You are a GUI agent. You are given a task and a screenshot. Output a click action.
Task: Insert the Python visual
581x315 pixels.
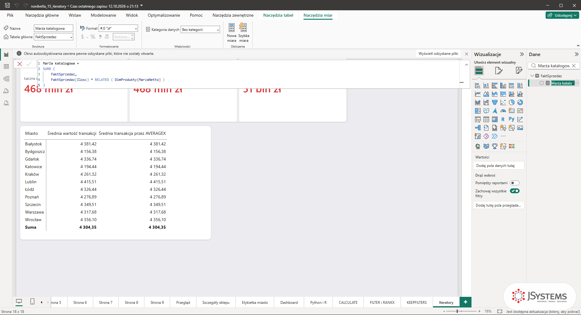511,119
